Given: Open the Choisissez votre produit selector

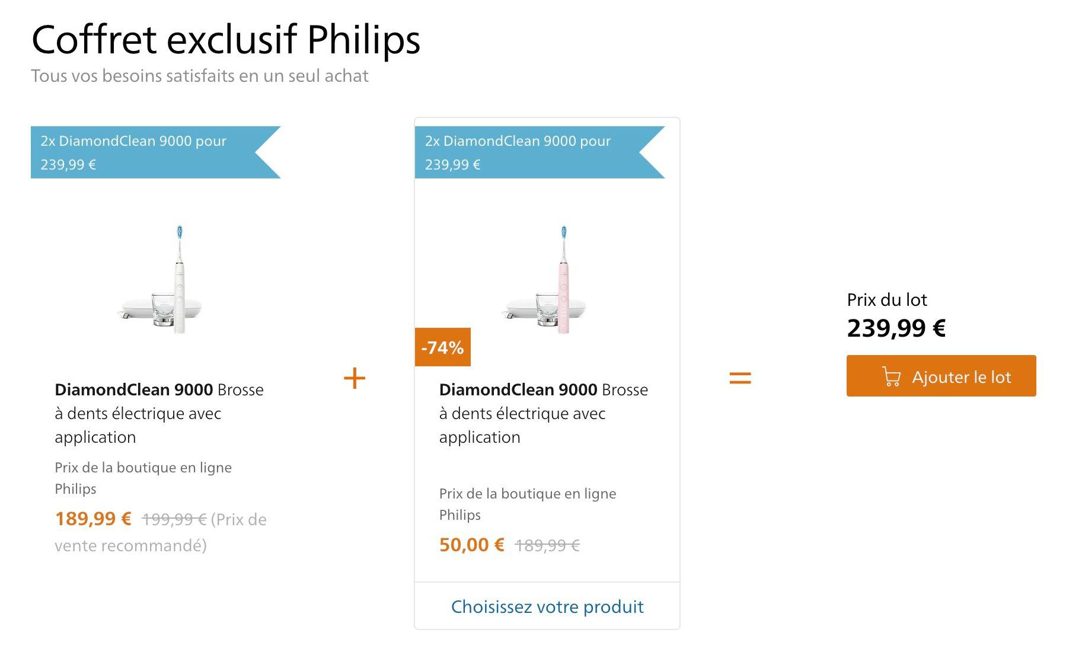Looking at the screenshot, I should click(547, 606).
